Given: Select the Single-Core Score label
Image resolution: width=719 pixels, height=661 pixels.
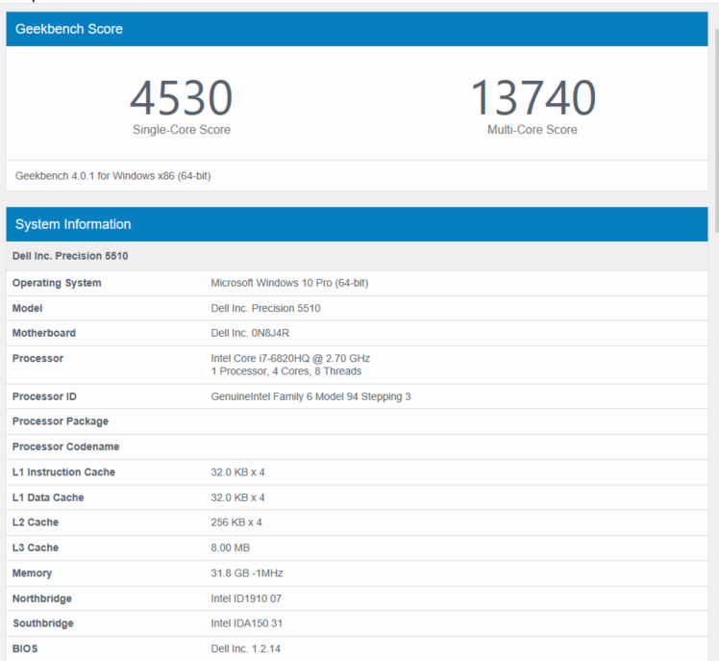Looking at the screenshot, I should point(182,130).
